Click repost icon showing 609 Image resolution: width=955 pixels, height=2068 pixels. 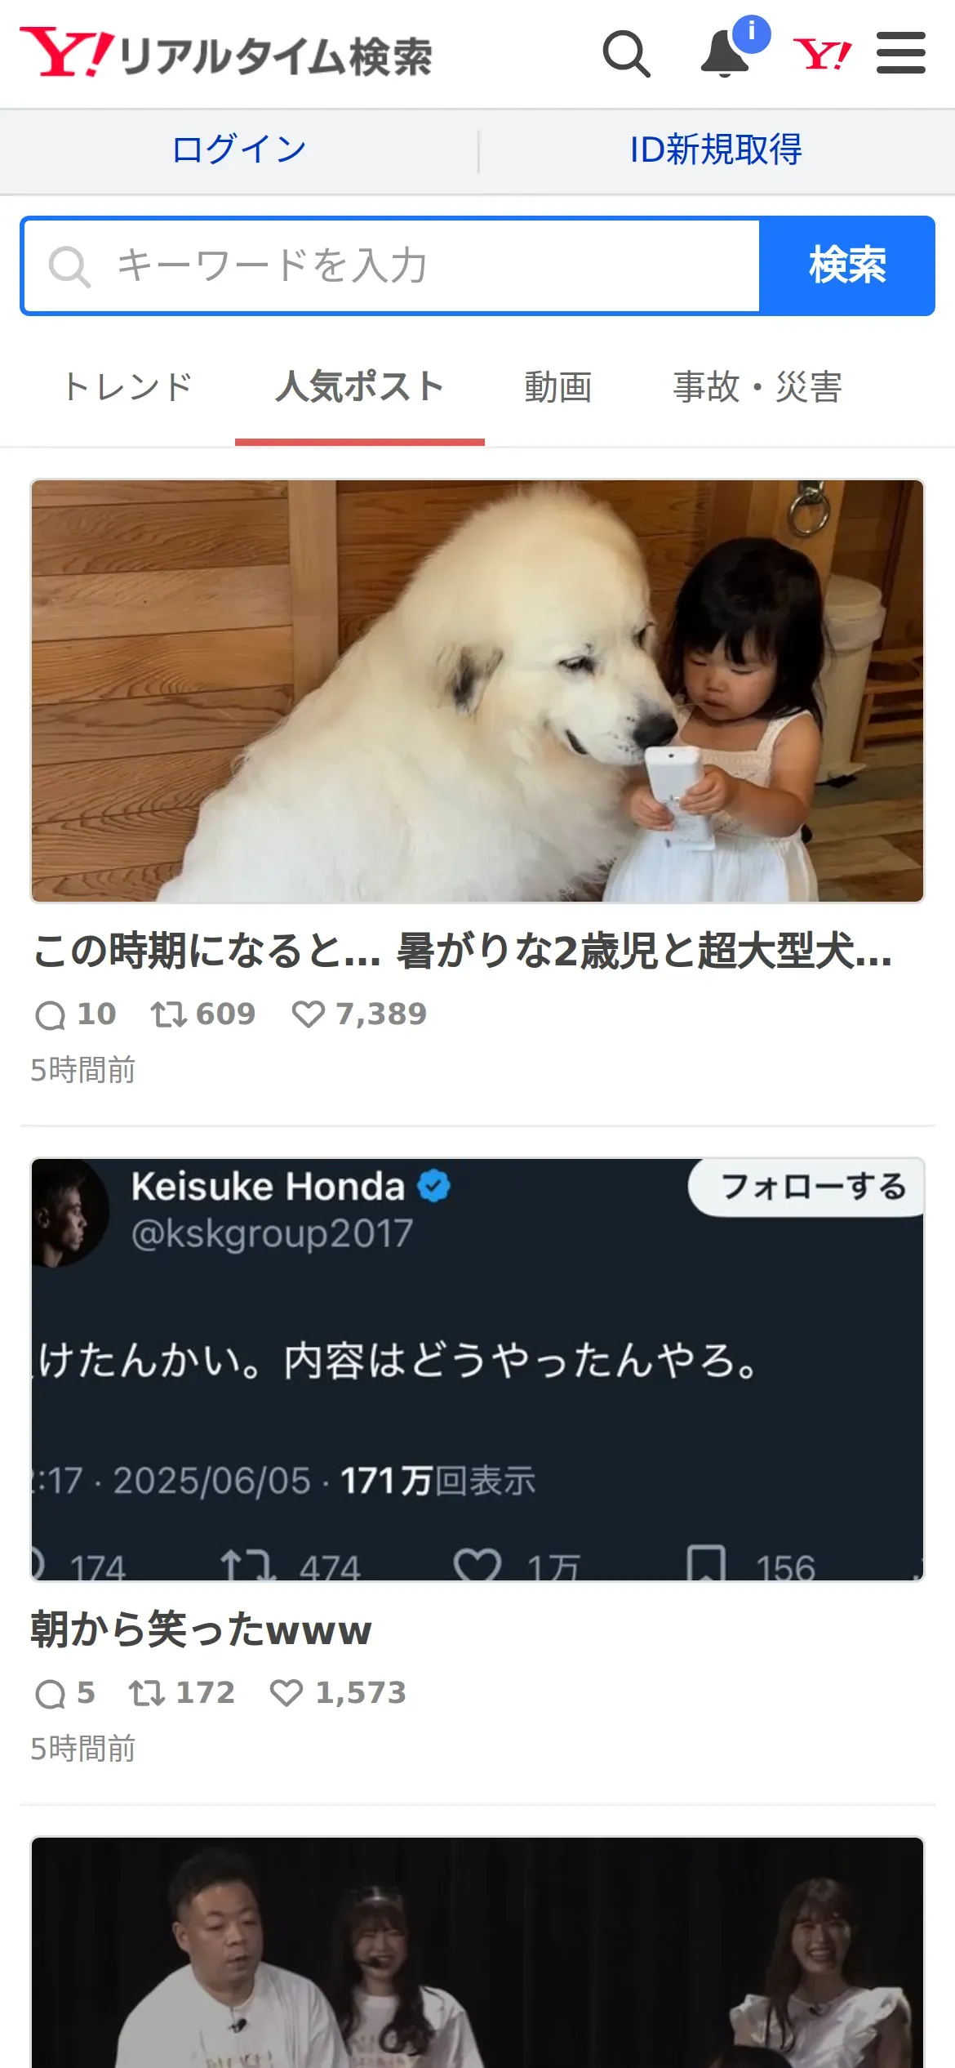168,1014
